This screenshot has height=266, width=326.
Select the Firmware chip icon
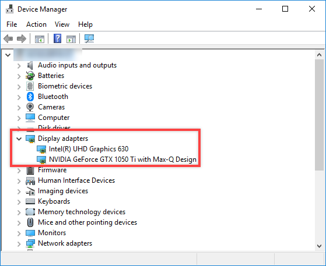30,170
